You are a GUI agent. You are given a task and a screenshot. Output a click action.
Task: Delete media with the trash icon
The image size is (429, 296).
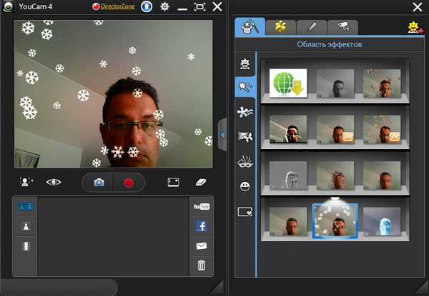[201, 265]
